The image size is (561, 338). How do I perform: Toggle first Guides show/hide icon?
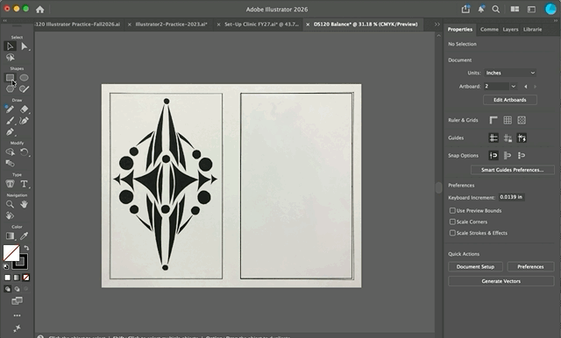pyautogui.click(x=494, y=138)
